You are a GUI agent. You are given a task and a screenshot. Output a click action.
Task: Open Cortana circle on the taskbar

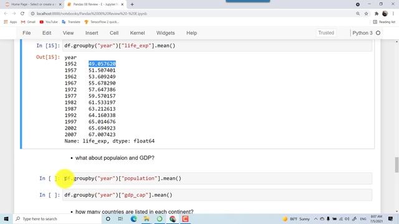click(108, 218)
